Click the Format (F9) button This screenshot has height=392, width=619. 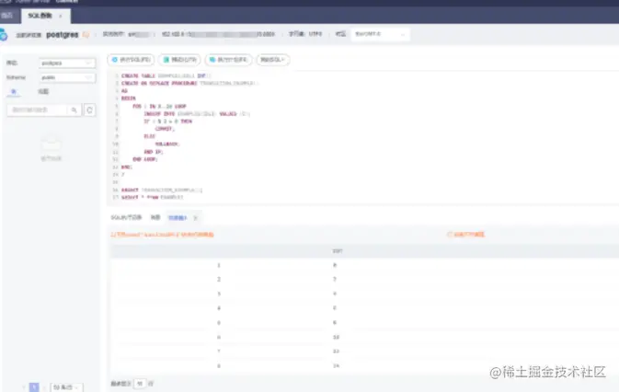point(179,60)
